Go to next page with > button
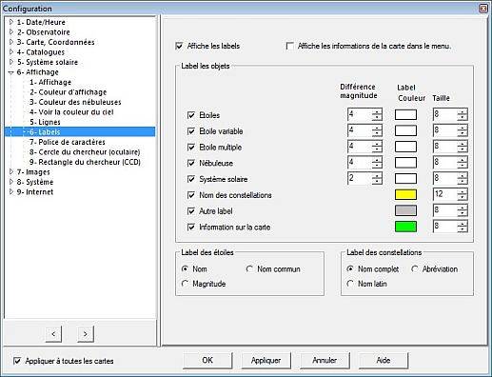 point(86,334)
